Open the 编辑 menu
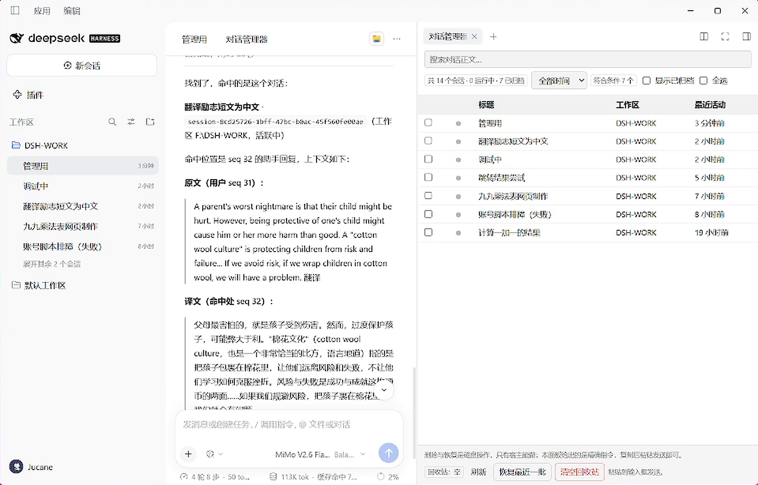Image resolution: width=758 pixels, height=485 pixels. coord(72,11)
